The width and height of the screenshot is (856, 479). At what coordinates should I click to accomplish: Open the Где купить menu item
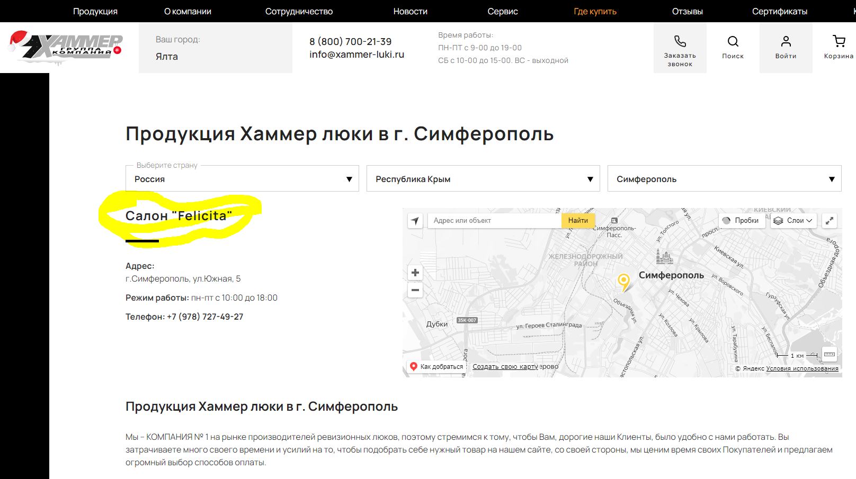(x=595, y=11)
